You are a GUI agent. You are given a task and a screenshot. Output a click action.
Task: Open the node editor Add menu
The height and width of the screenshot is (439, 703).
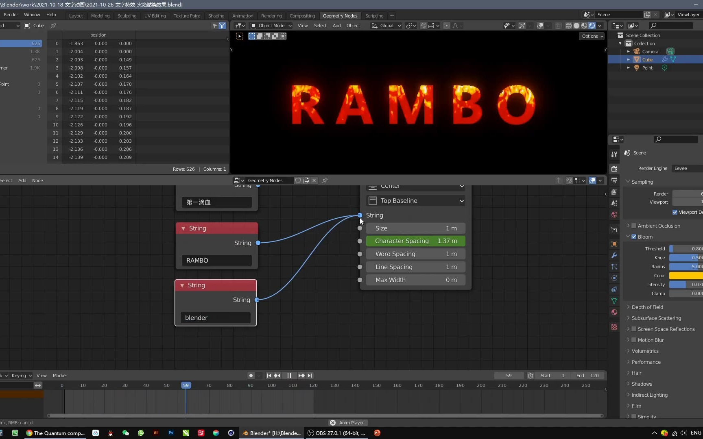click(22, 180)
